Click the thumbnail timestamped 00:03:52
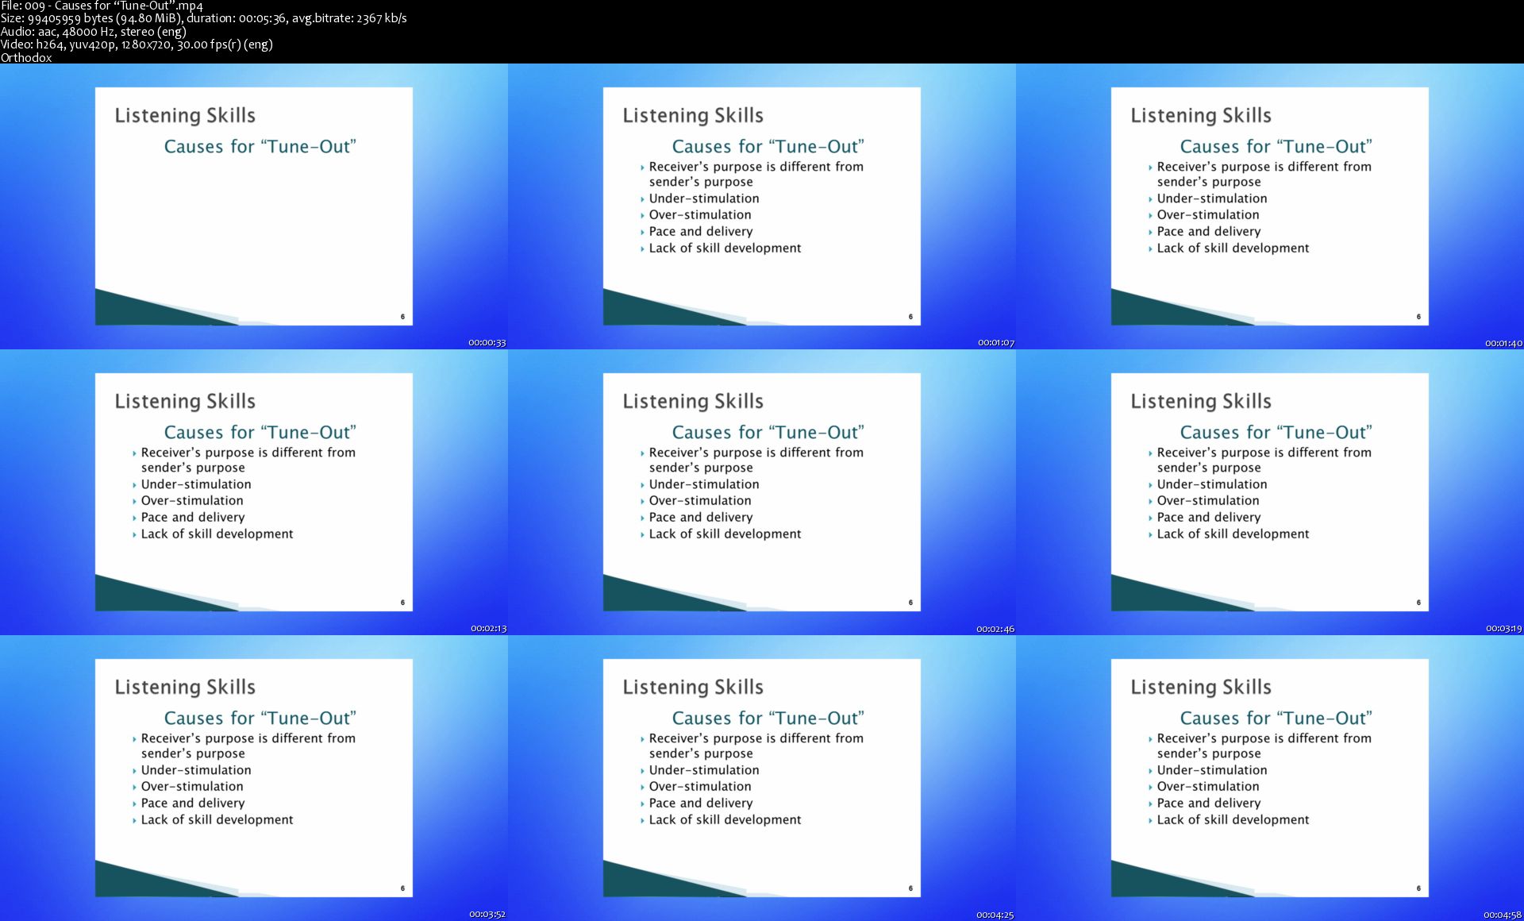This screenshot has height=921, width=1524. (254, 778)
